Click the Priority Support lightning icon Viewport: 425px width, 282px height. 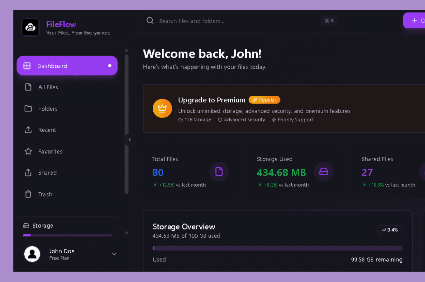coord(274,120)
